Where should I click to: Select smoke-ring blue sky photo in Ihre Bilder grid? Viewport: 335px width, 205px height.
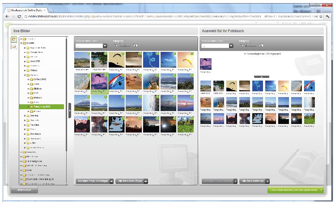151,60
